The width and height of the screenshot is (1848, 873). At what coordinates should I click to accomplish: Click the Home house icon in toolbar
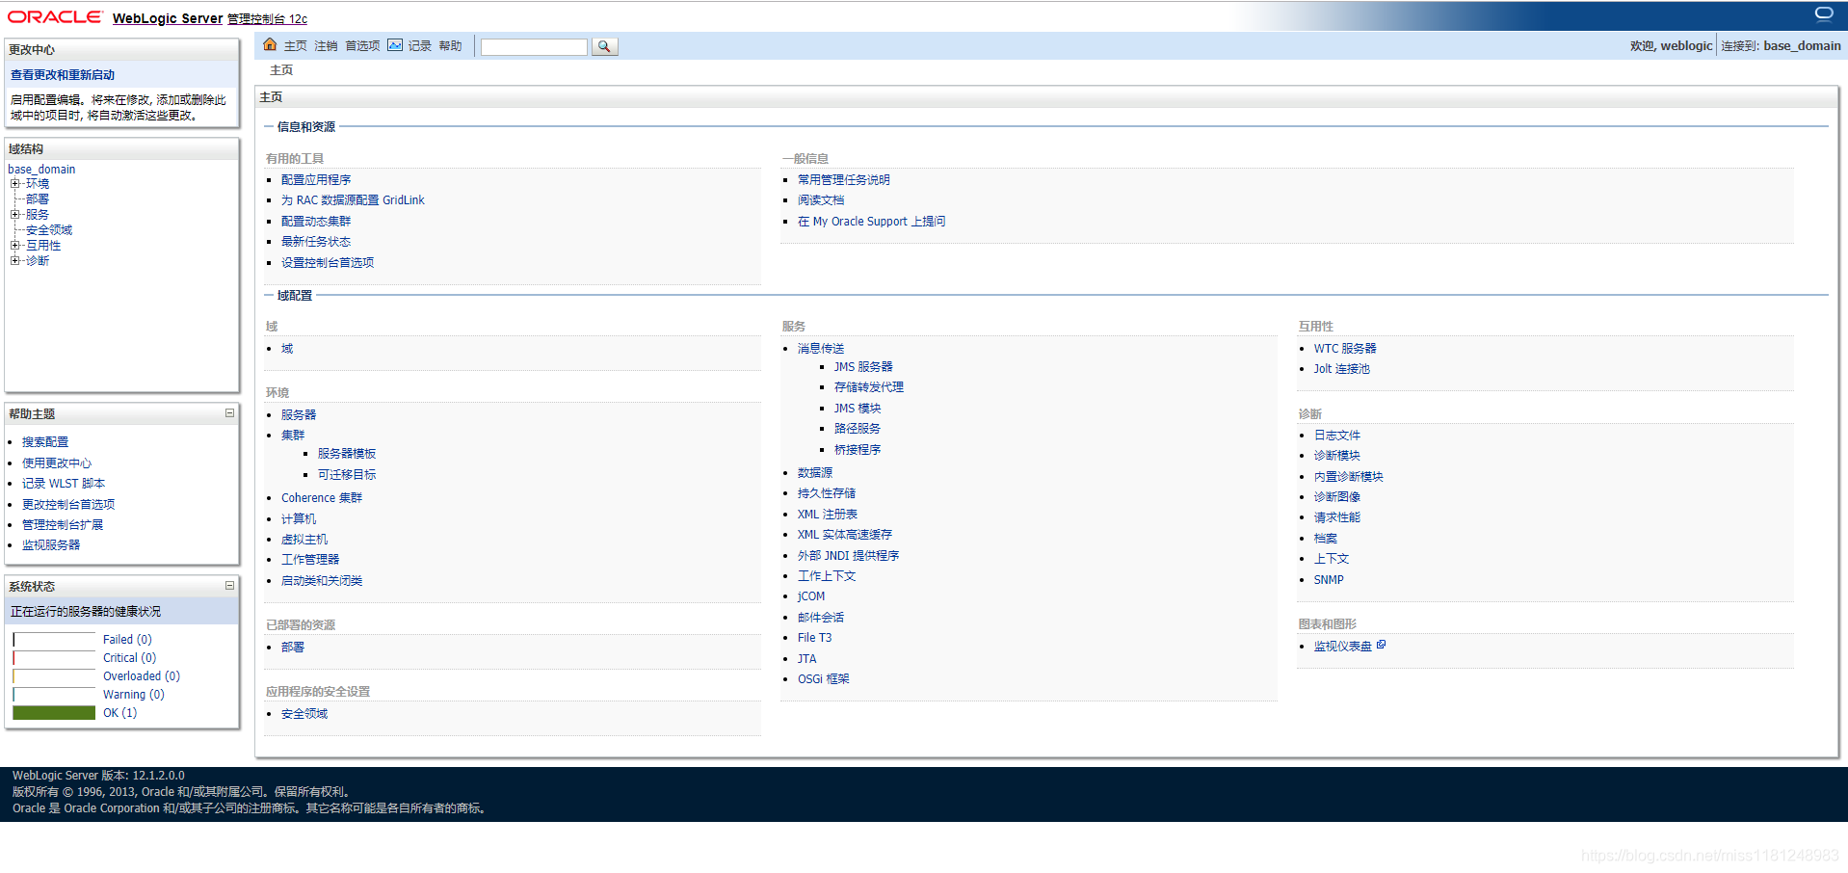tap(270, 44)
